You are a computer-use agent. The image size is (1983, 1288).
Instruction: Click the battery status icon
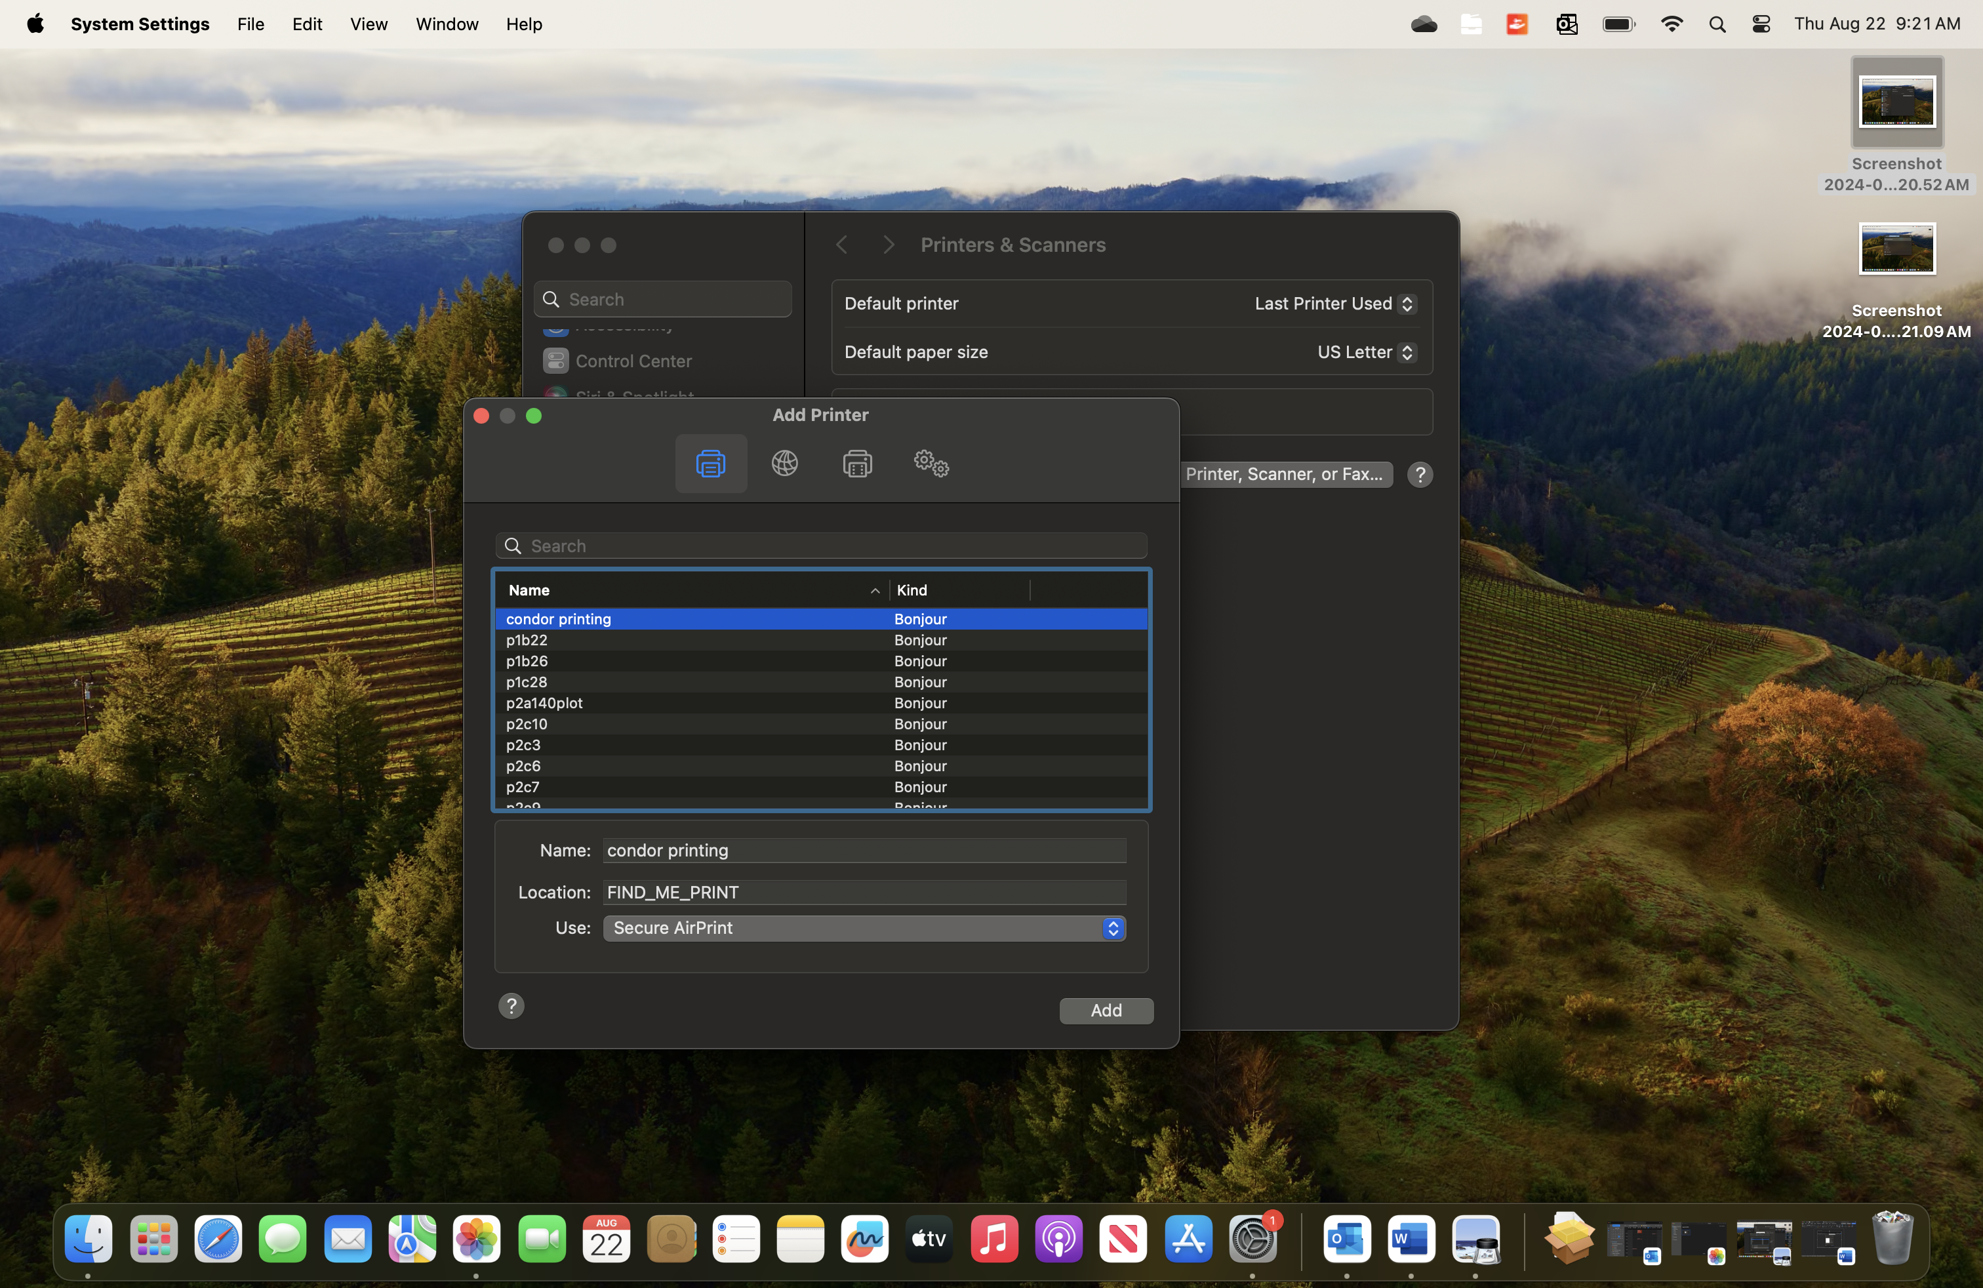(x=1619, y=24)
